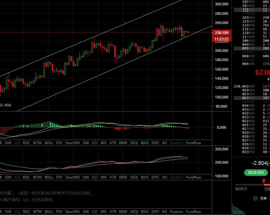Select MTM in the indicator row under the histogram
Image resolution: width=270 pixels, height=215 pixels.
click(x=37, y=143)
